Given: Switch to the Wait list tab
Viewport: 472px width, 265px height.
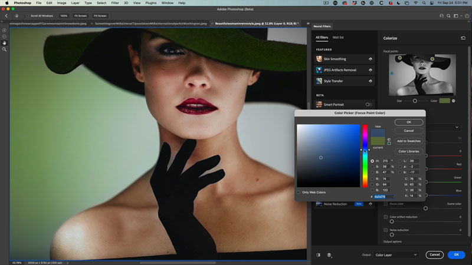Looking at the screenshot, I should [x=338, y=37].
